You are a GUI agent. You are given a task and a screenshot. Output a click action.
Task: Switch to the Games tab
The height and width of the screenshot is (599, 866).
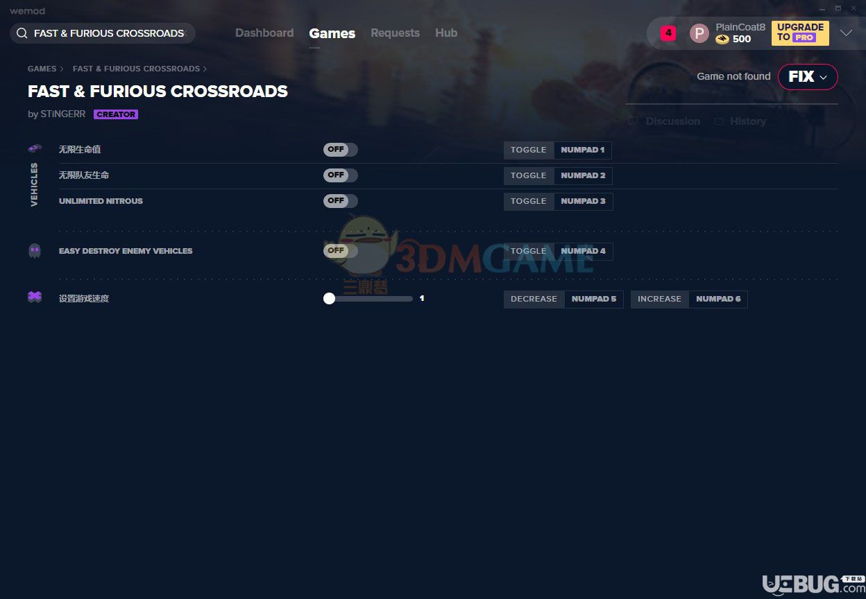[x=332, y=33]
